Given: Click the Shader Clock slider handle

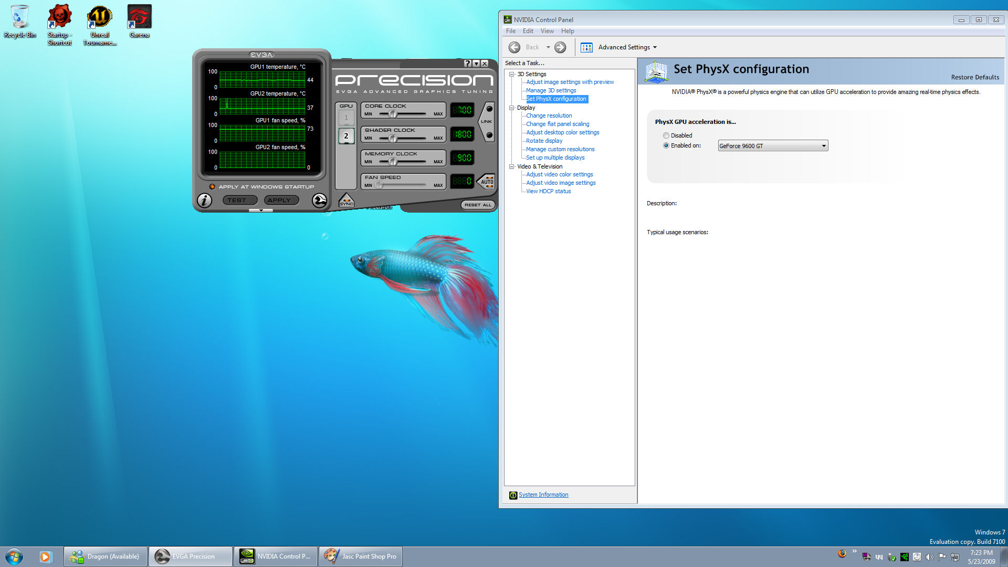Looking at the screenshot, I should tap(393, 138).
